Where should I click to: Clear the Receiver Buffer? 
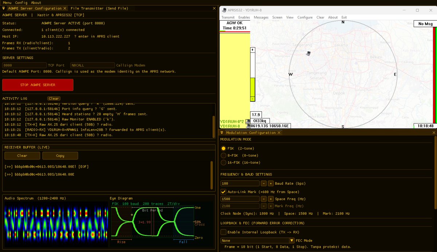pyautogui.click(x=22, y=156)
